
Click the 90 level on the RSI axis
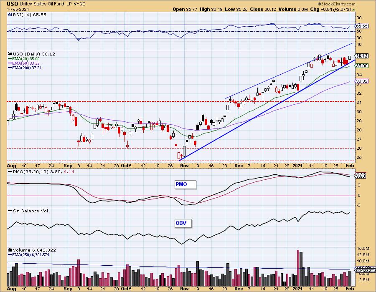pyautogui.click(x=359, y=18)
